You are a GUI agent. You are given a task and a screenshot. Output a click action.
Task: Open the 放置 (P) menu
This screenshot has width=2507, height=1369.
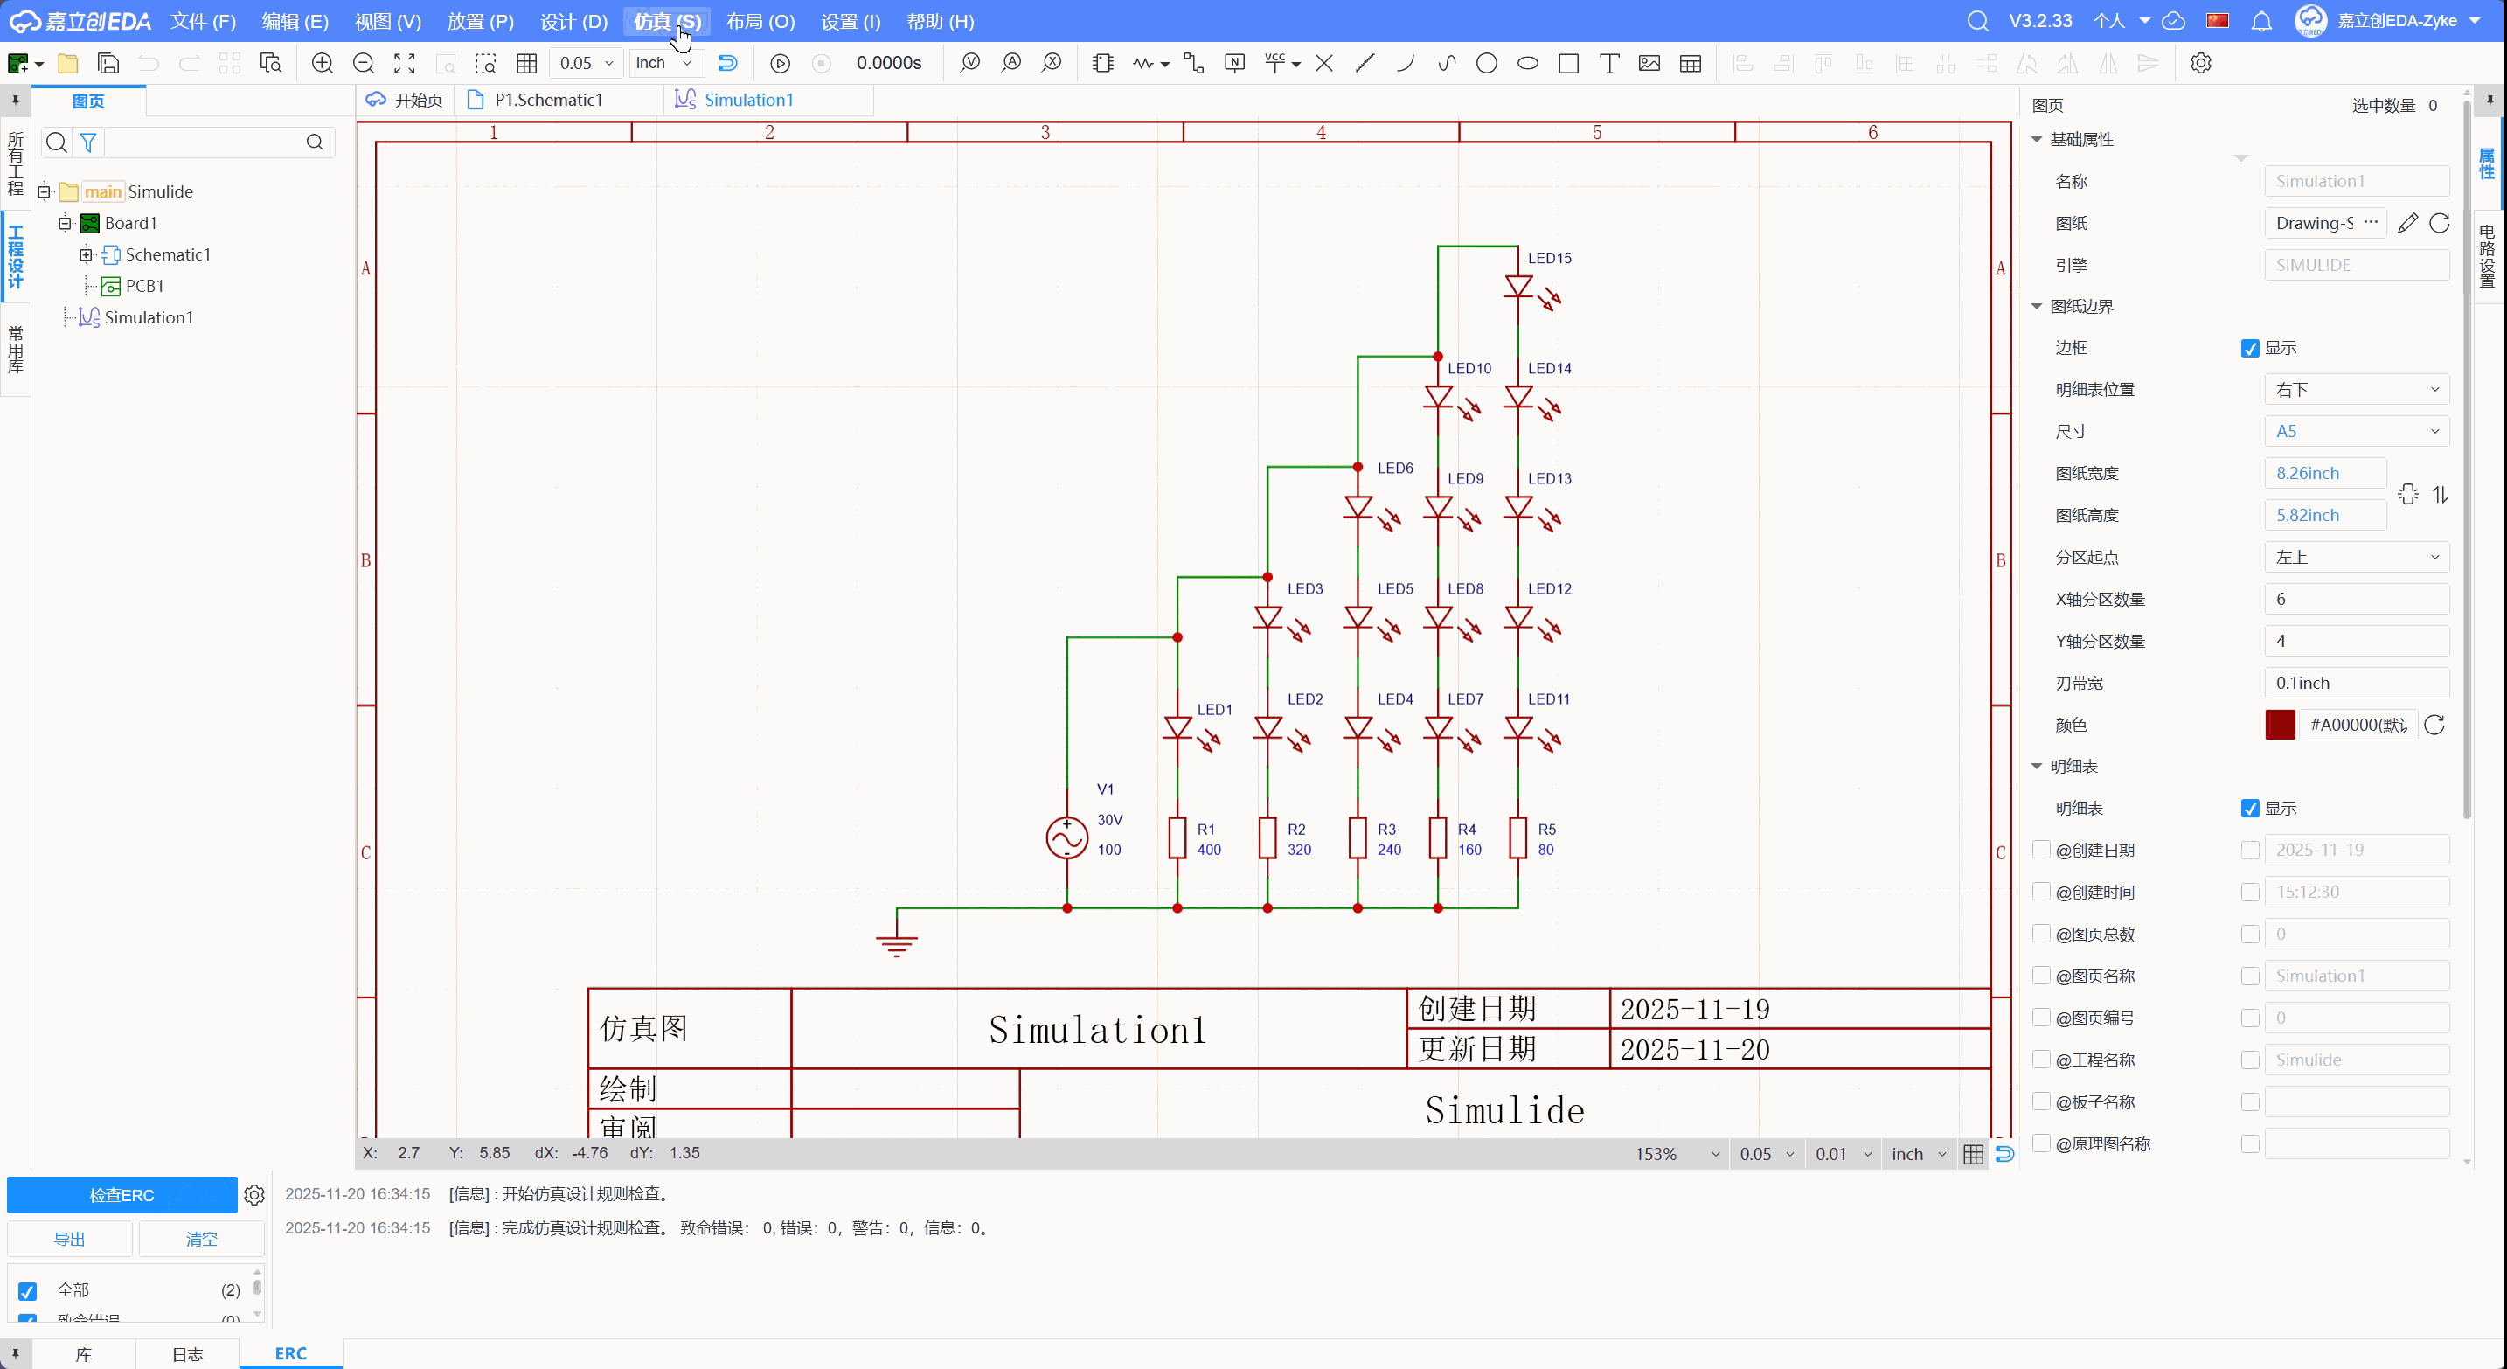point(480,21)
